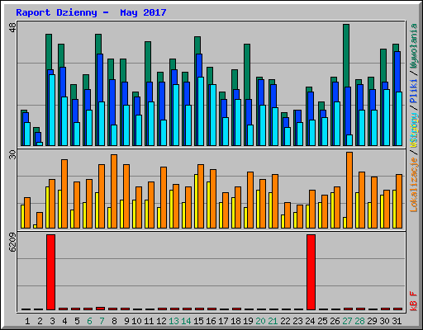
Task: Click the day 19 axis label
Action: click(248, 321)
